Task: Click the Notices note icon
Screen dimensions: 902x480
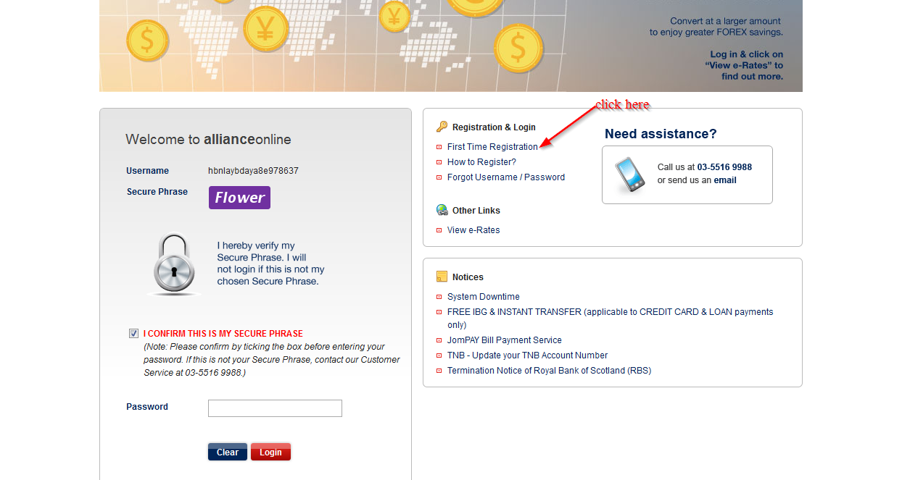Action: 442,277
